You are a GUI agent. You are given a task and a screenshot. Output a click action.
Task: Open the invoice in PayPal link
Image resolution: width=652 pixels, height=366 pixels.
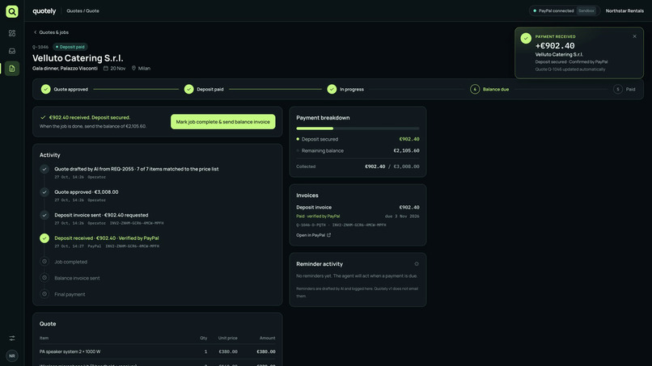pyautogui.click(x=314, y=235)
